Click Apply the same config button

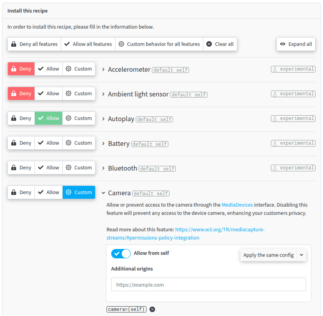(269, 255)
